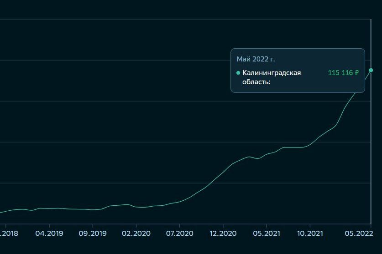Click the 'Калининградская область:' tooltip label
The width and height of the screenshot is (382, 254).
(x=271, y=77)
